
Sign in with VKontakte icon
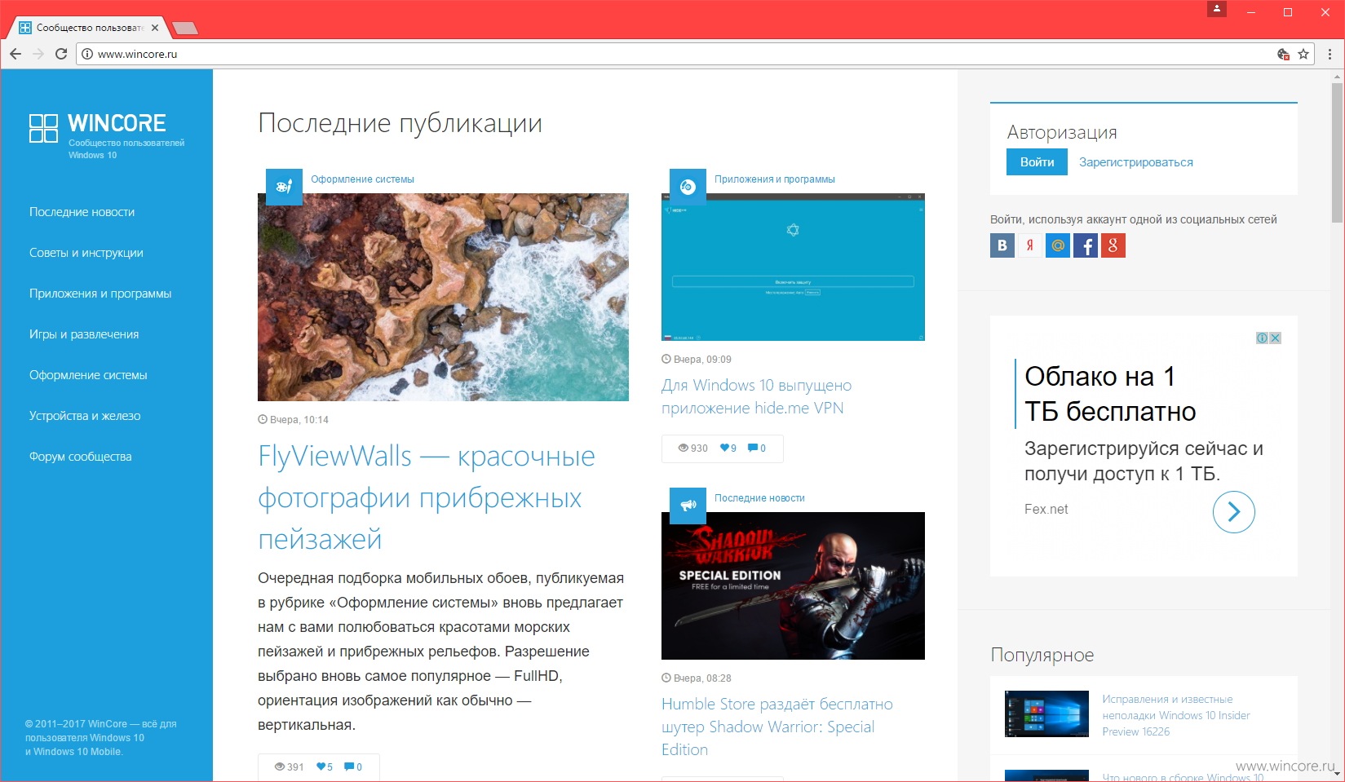pyautogui.click(x=1002, y=245)
